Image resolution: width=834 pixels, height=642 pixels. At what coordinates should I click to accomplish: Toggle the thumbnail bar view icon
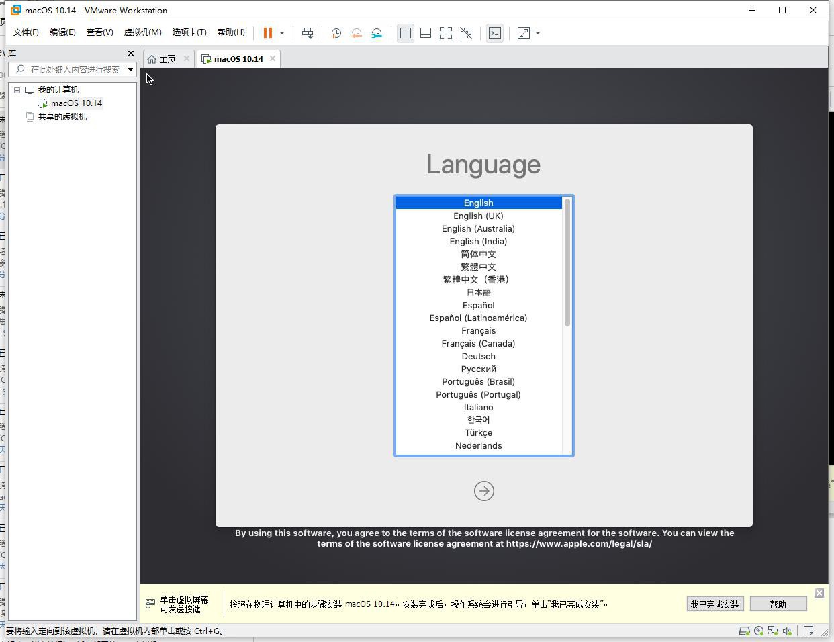(426, 33)
